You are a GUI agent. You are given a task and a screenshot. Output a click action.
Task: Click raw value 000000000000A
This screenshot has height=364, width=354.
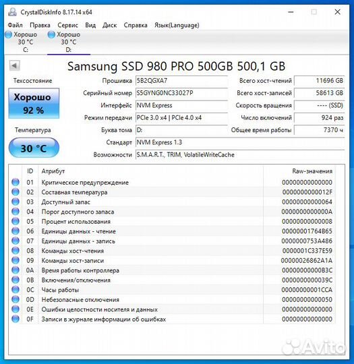[x=307, y=212]
